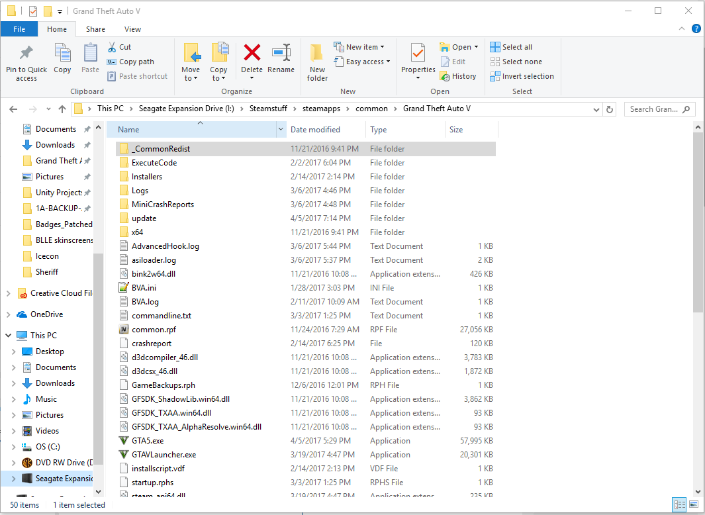Expand Seagate Expansion Drive tree node
Image resolution: width=705 pixels, height=515 pixels.
pos(13,479)
